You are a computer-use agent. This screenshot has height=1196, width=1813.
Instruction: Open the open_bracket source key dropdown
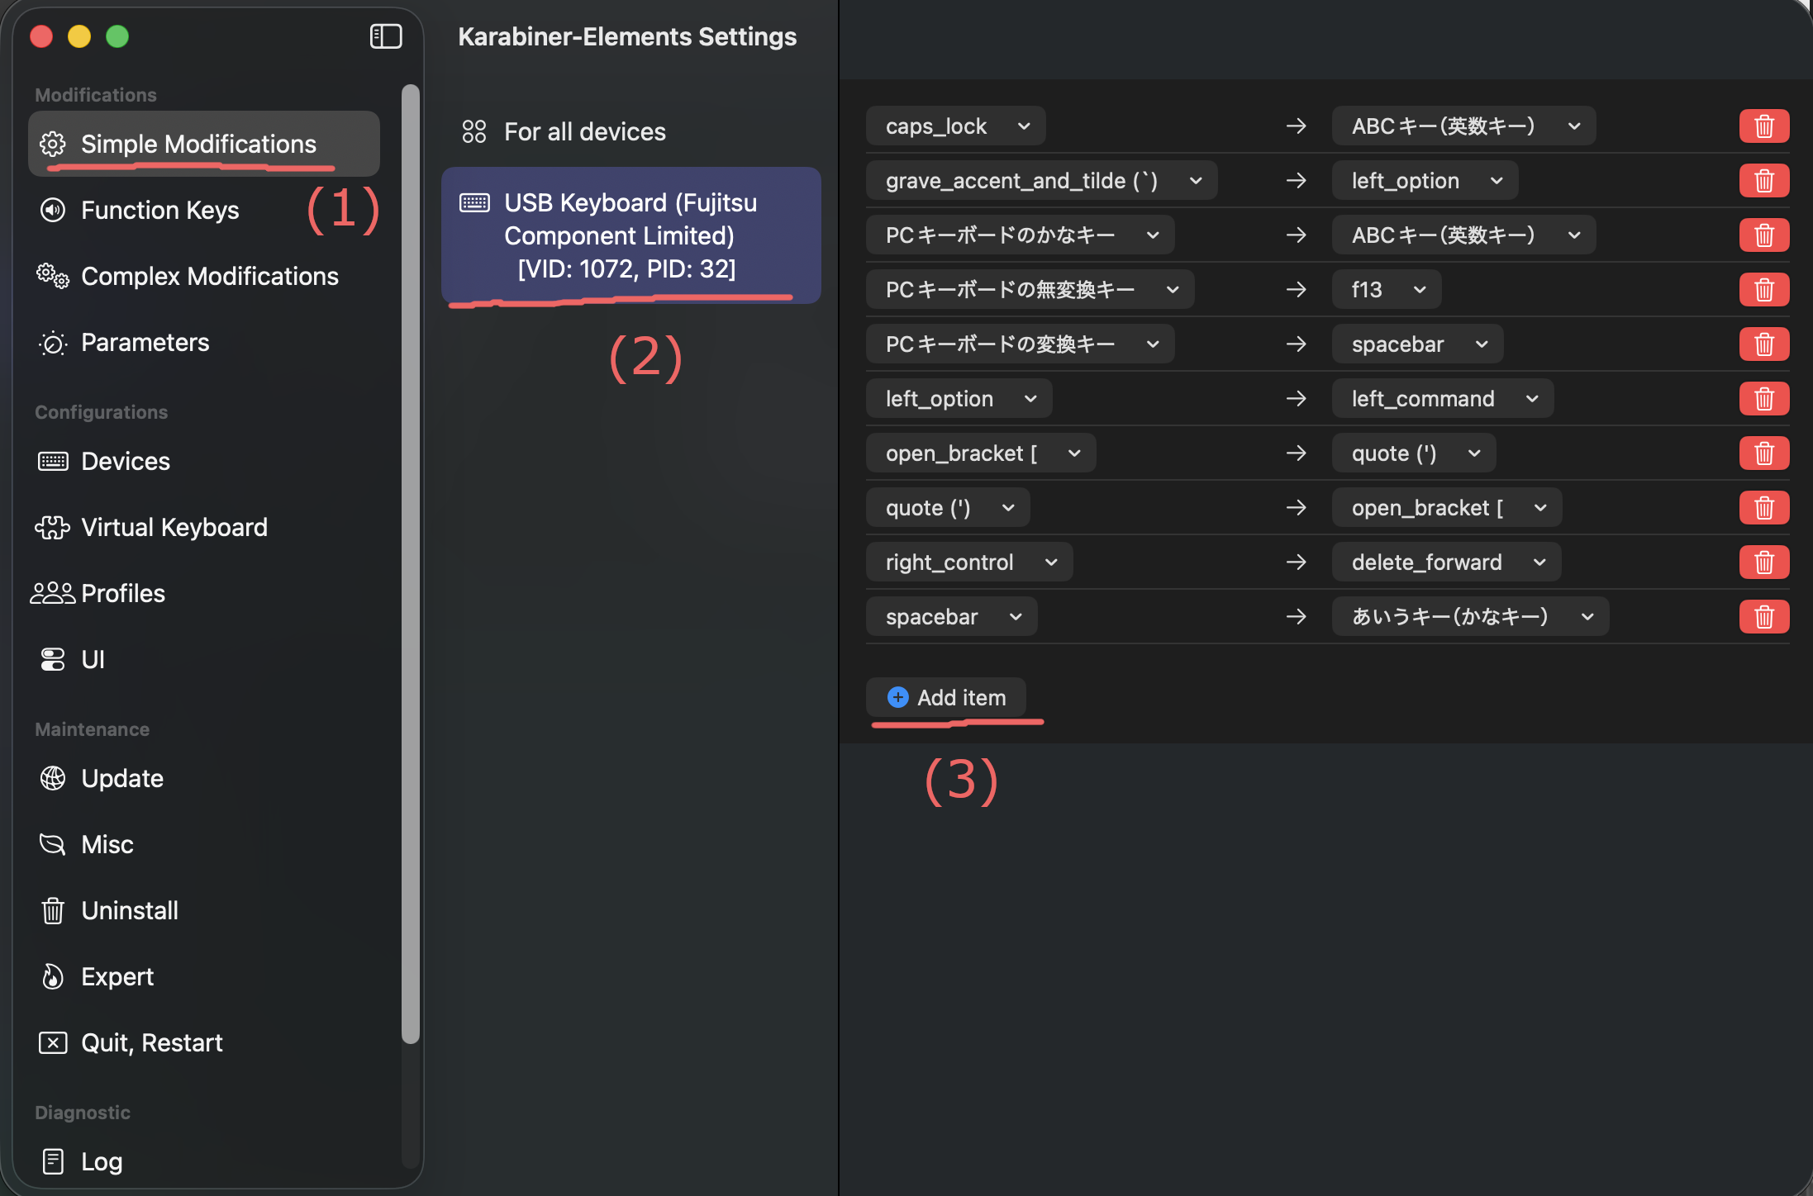[981, 453]
